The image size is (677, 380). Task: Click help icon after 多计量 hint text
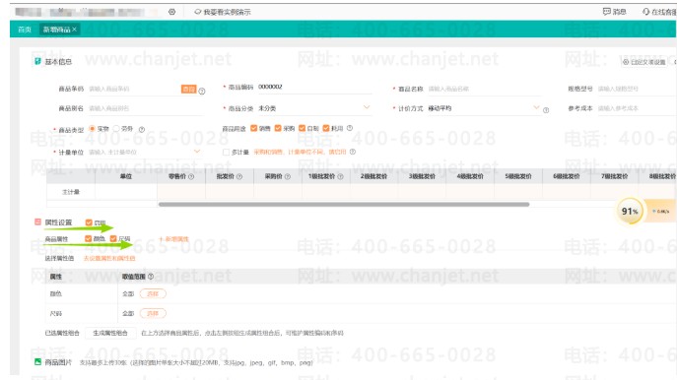tap(353, 152)
